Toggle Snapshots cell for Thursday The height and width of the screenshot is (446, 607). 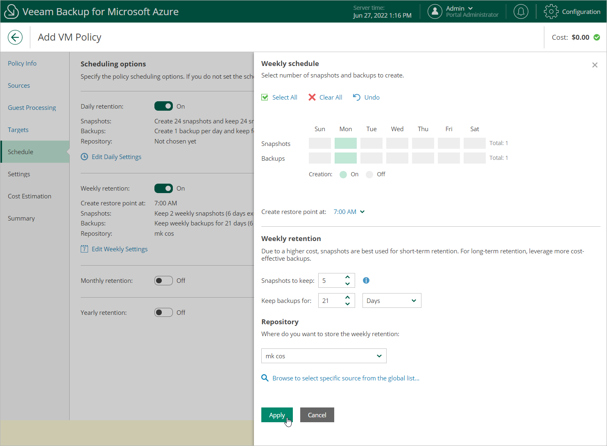point(423,143)
